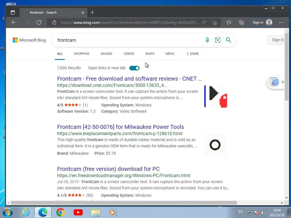
Task: Select the ALL results tab
Action: point(60,54)
